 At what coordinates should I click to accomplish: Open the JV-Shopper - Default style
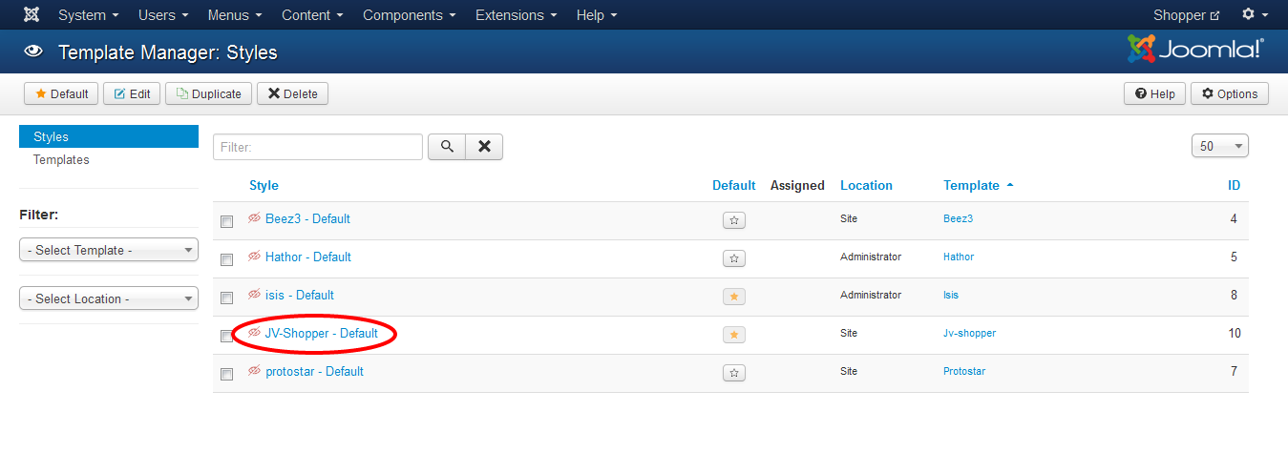[x=322, y=333]
